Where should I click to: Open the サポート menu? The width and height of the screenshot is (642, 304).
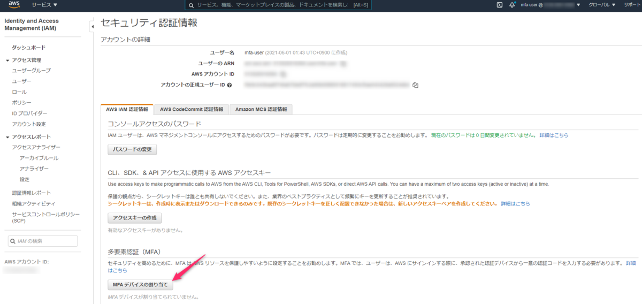pos(631,5)
